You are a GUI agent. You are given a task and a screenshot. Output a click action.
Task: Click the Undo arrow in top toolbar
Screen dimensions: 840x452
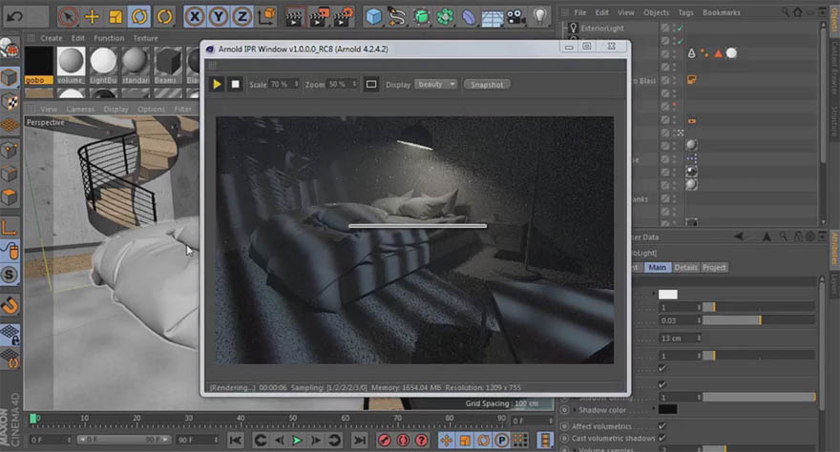[15, 16]
